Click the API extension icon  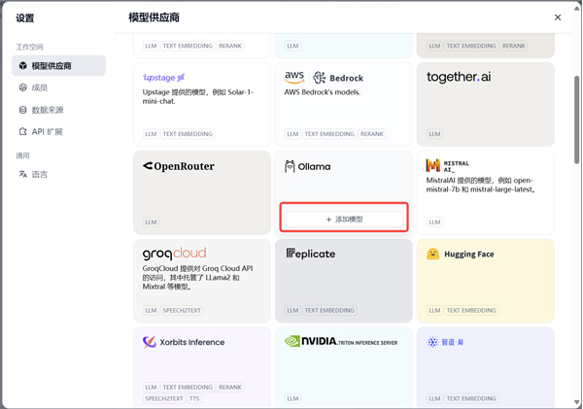(x=23, y=131)
